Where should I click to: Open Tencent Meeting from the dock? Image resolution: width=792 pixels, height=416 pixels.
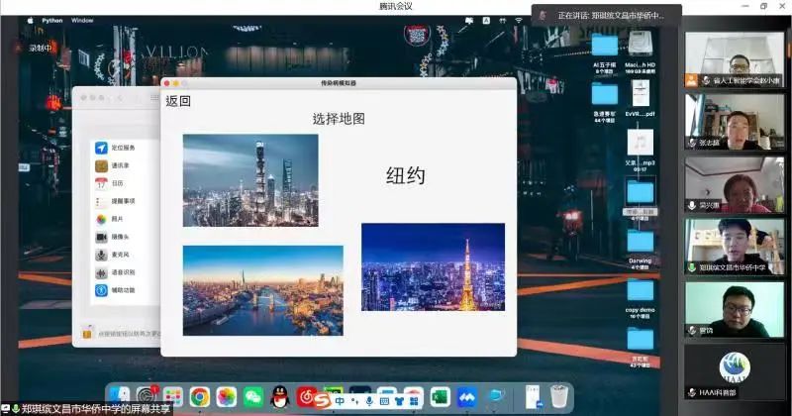click(466, 397)
